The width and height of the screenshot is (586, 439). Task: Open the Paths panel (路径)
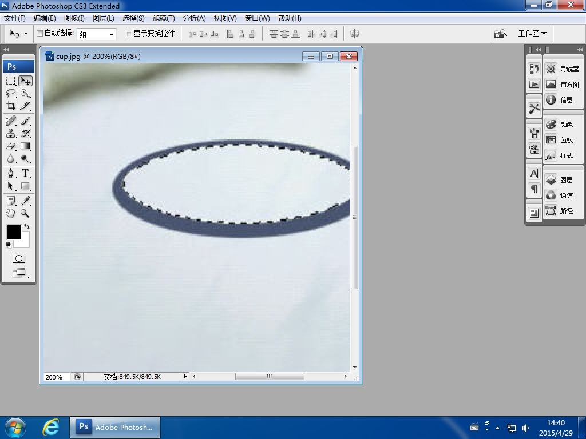click(563, 211)
